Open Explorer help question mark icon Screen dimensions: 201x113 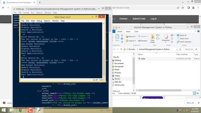click(x=198, y=31)
